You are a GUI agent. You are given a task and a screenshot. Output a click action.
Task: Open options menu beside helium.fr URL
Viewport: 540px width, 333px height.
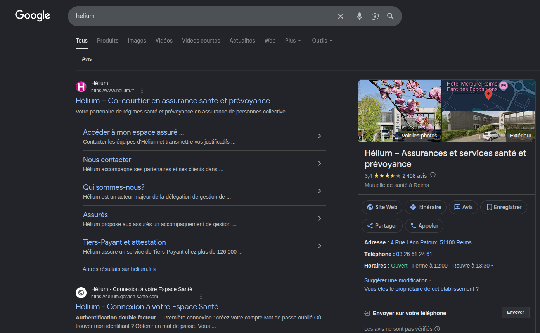(x=142, y=91)
